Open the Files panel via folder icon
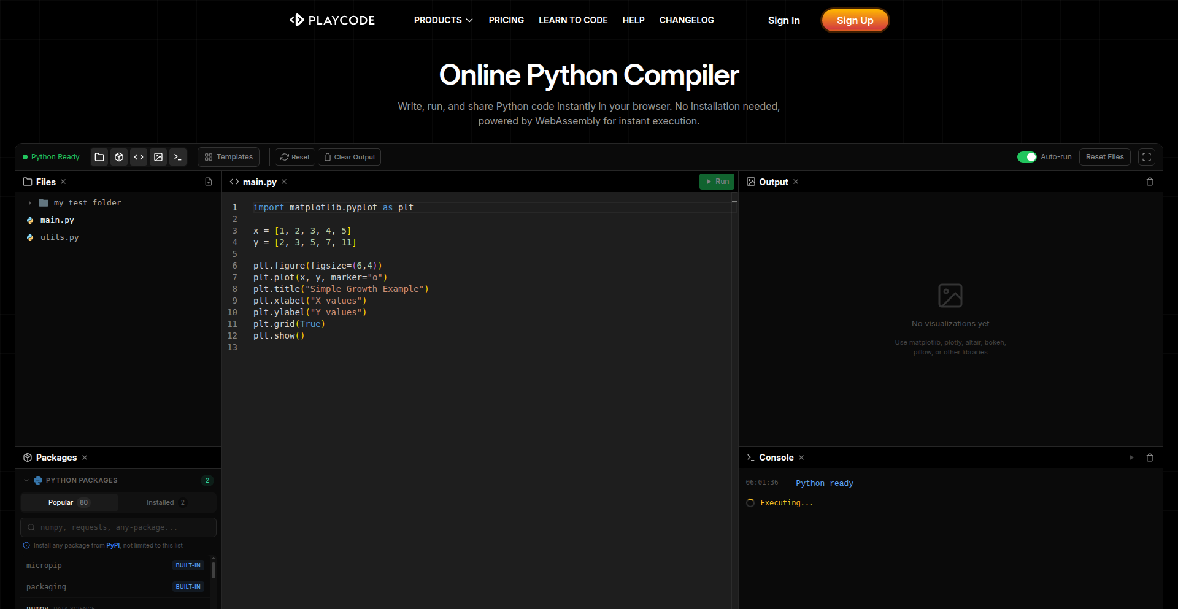The height and width of the screenshot is (609, 1178). point(99,157)
